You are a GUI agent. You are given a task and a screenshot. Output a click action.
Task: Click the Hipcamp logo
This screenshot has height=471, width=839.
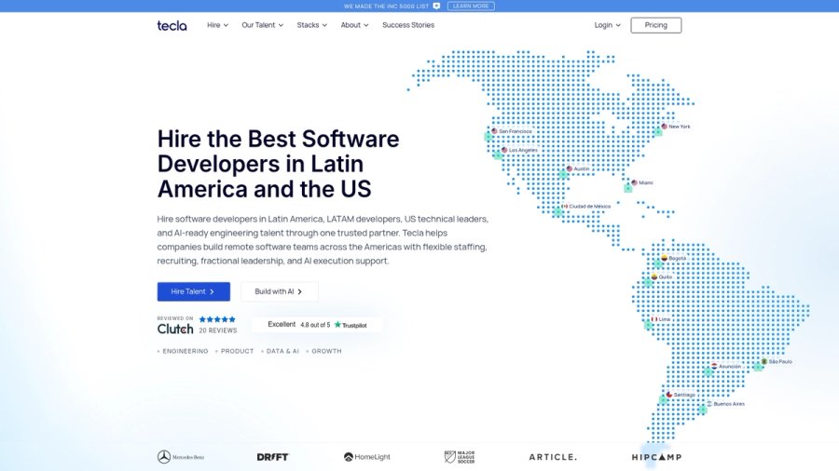(656, 457)
